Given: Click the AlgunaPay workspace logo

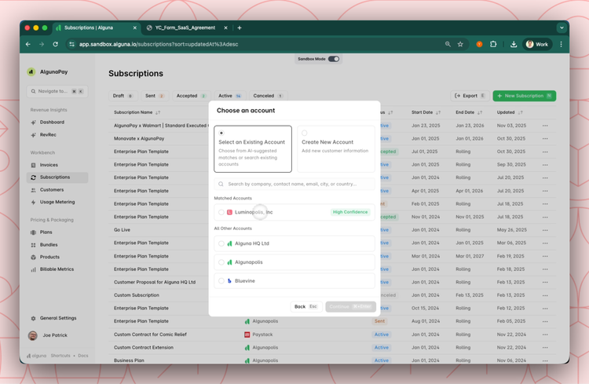Looking at the screenshot, I should [31, 71].
